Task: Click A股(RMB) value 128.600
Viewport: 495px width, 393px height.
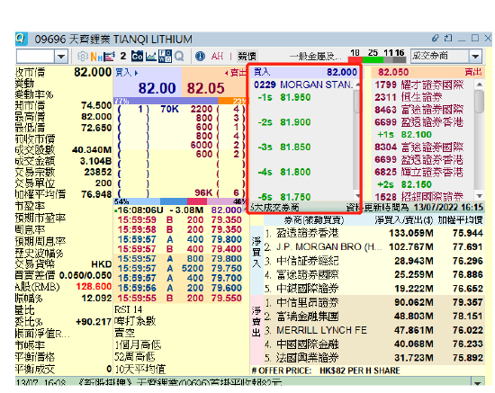Action: tap(94, 286)
